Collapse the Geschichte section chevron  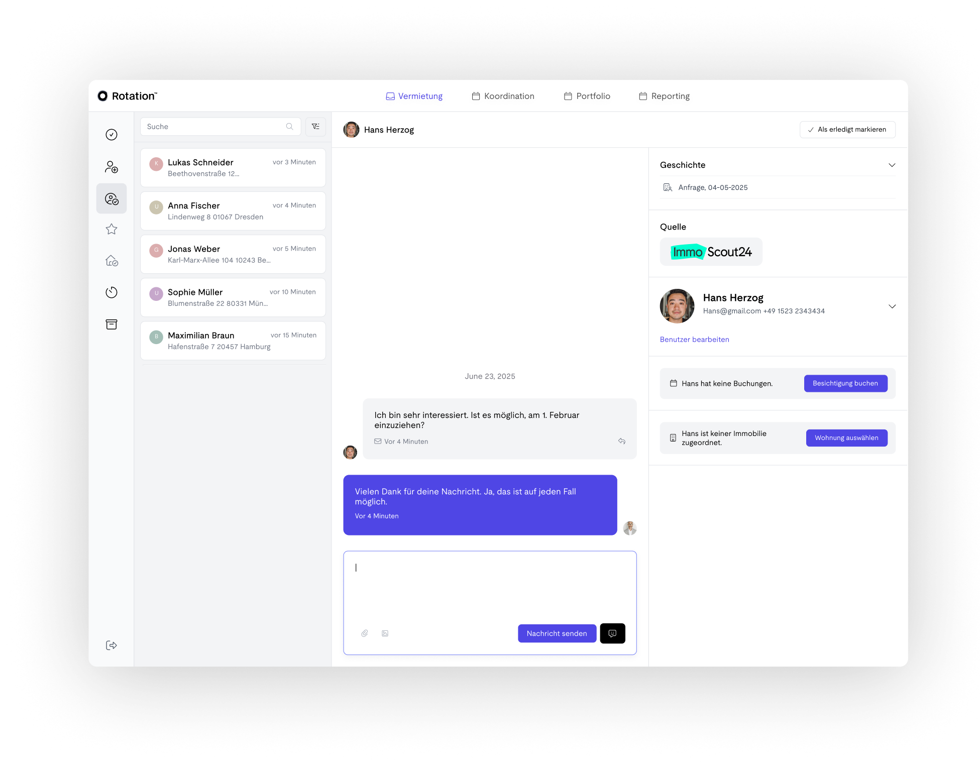(892, 165)
